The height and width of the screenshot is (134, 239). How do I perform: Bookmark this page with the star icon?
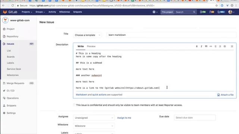tap(217, 6)
